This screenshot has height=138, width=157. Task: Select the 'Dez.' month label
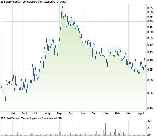pos(94,114)
